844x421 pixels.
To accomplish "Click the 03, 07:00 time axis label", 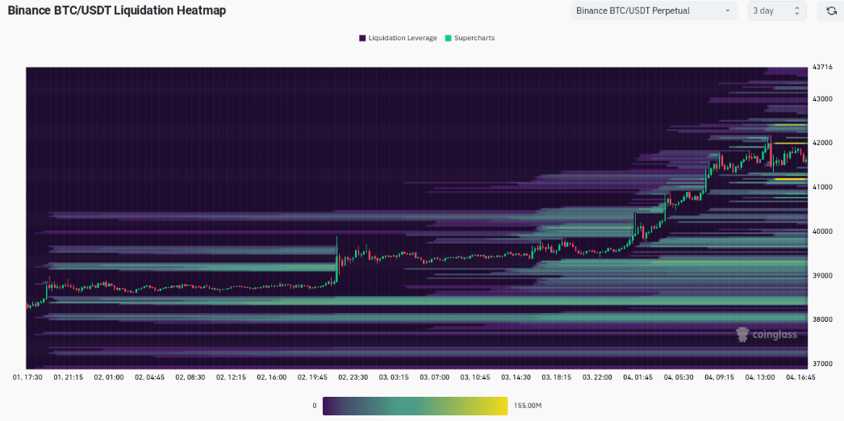I will click(434, 377).
